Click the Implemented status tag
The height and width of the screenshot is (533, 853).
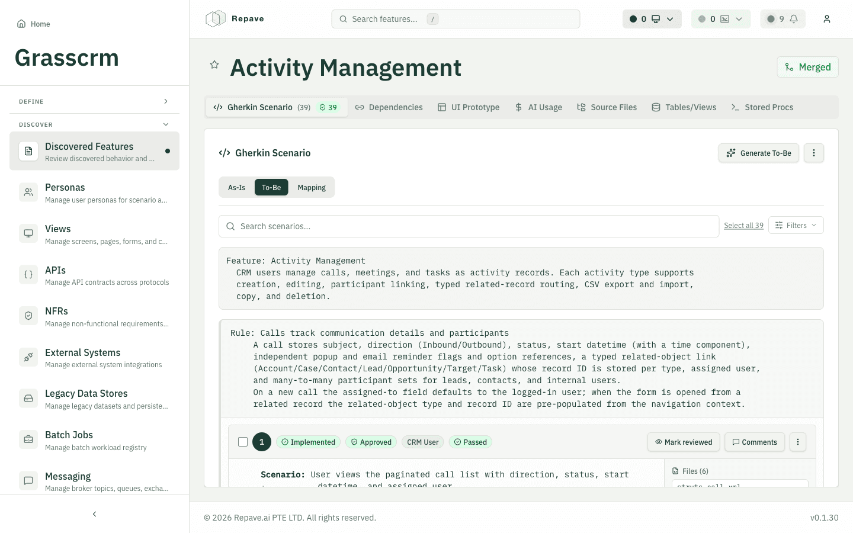tap(308, 442)
